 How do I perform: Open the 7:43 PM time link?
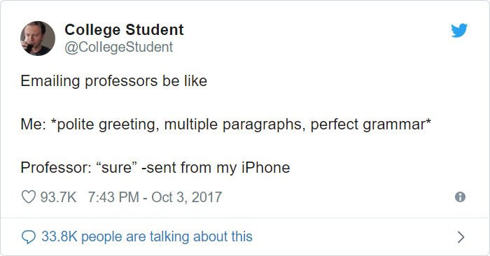click(113, 197)
